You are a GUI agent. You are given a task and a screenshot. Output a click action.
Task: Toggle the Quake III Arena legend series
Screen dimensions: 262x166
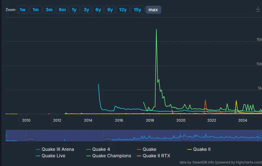(x=58, y=149)
